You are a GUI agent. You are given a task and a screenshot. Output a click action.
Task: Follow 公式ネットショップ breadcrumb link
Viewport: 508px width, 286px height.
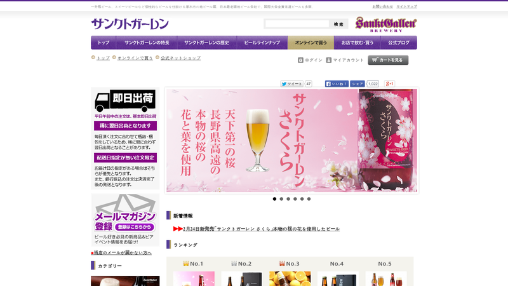(180, 58)
